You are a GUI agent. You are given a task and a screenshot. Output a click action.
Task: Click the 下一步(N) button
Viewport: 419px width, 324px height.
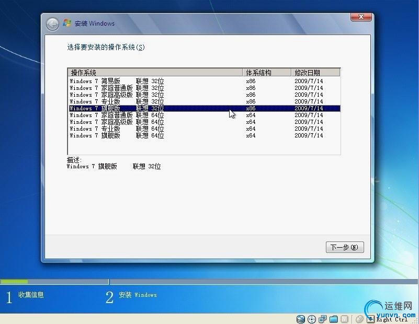345,247
